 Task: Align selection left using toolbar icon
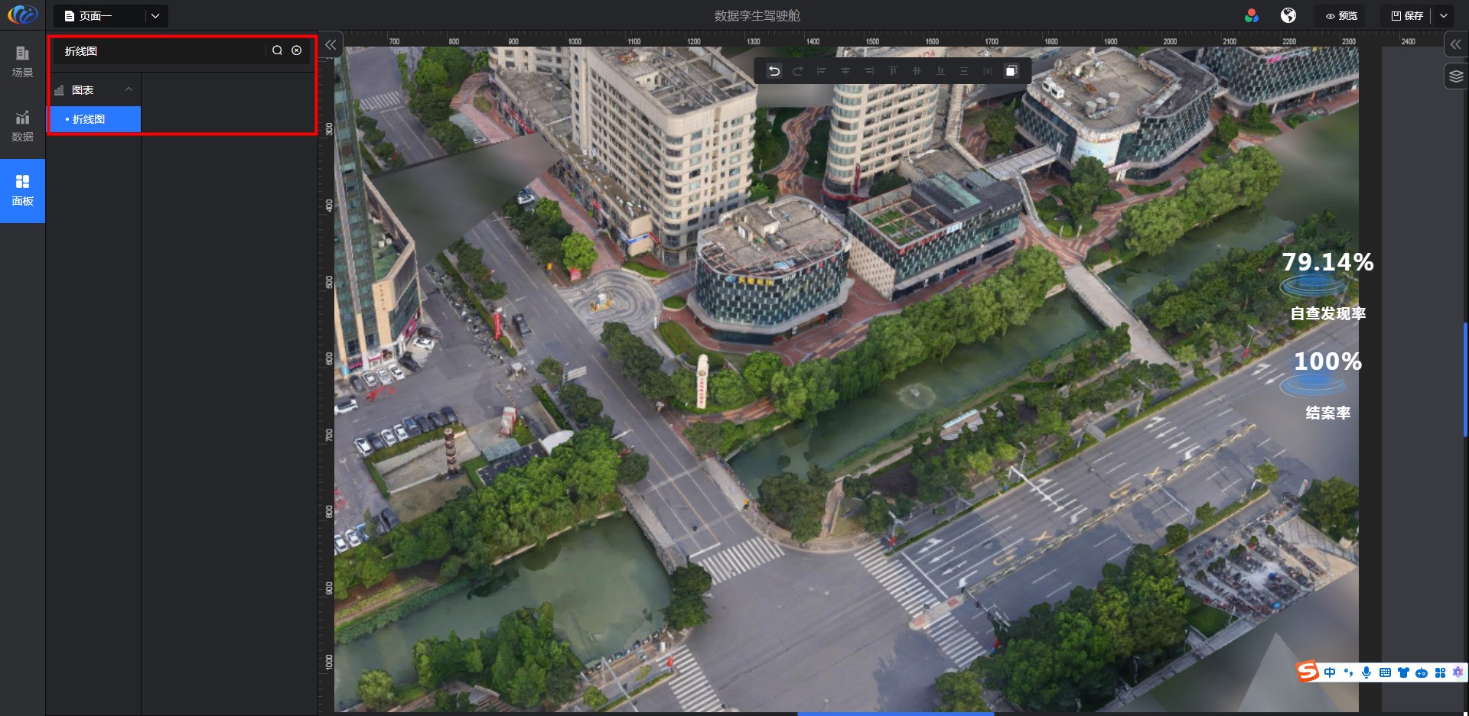pyautogui.click(x=821, y=71)
